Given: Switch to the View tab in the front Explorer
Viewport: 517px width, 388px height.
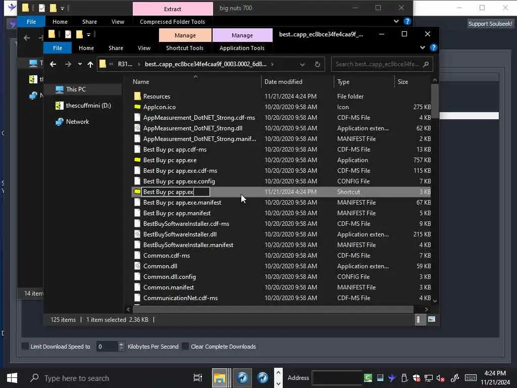Looking at the screenshot, I should tap(144, 48).
